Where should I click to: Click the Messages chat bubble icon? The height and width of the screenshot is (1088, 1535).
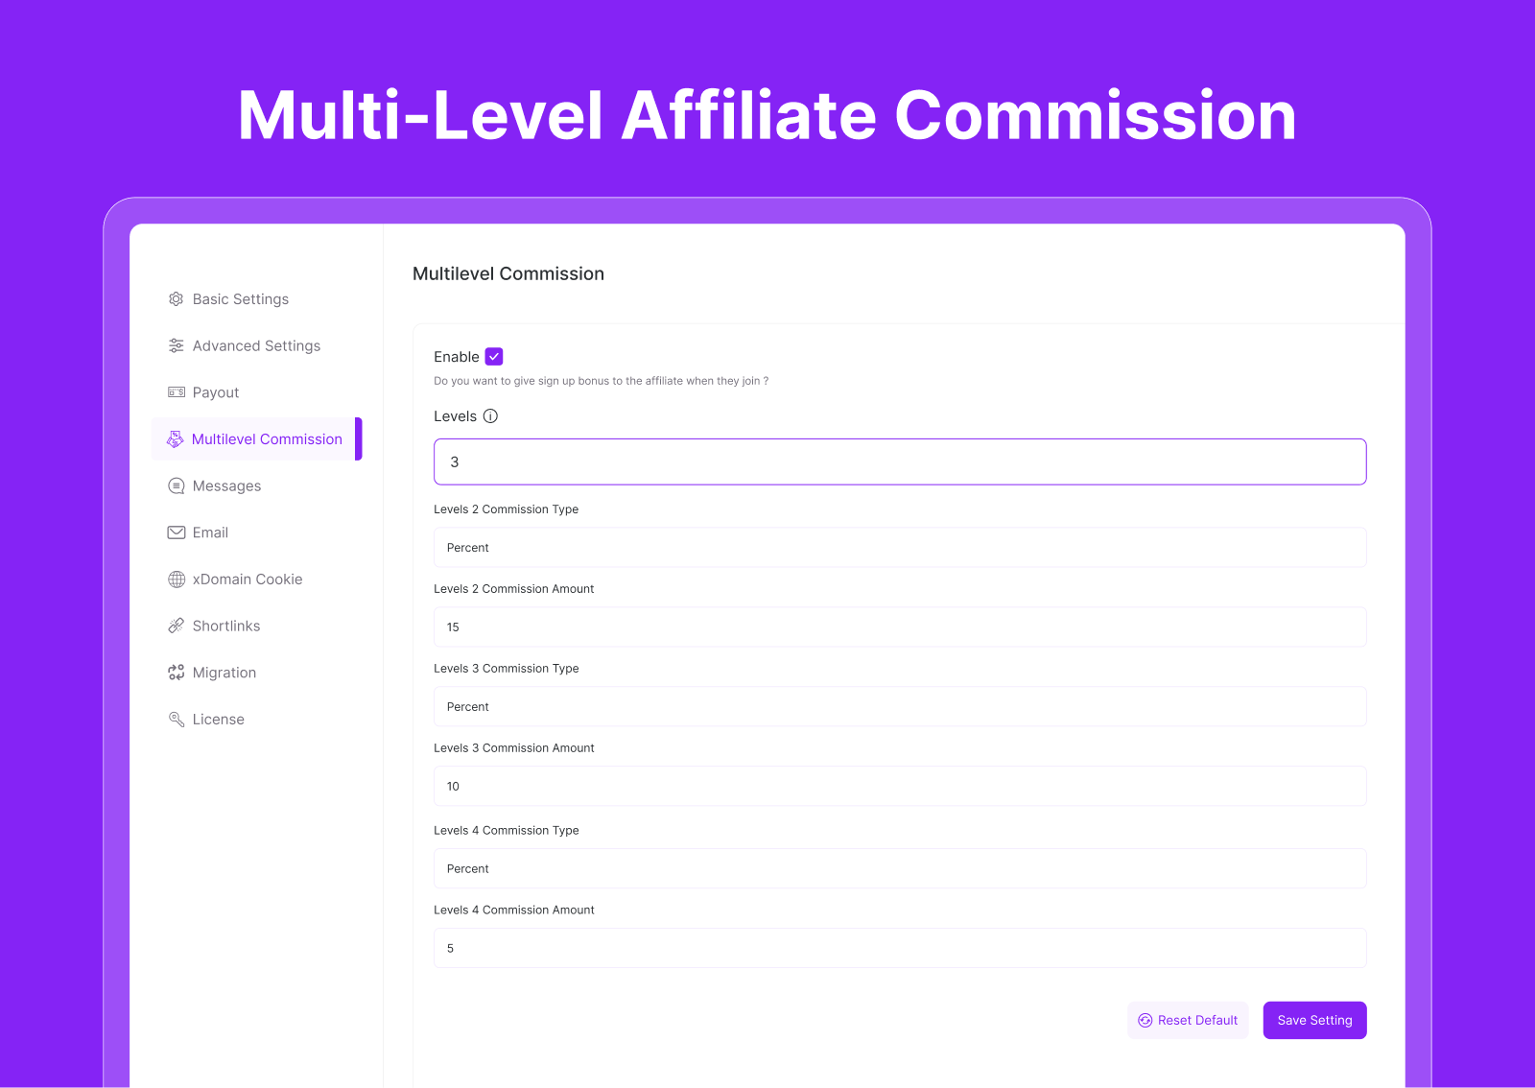click(177, 486)
